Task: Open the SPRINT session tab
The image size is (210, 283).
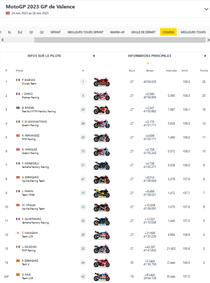Action: tap(55, 32)
